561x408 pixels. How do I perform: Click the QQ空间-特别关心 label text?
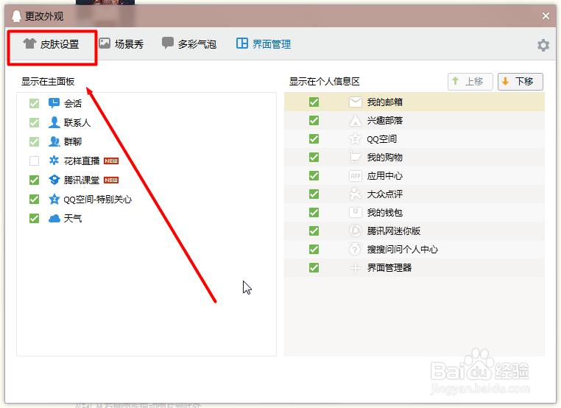coord(98,200)
